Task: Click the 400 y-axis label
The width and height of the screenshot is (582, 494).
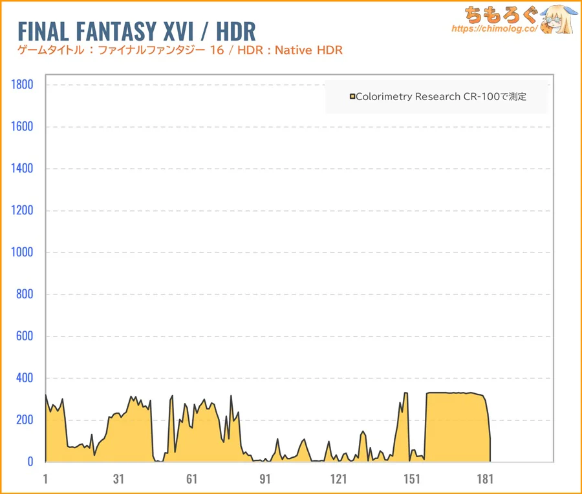Action: [24, 378]
